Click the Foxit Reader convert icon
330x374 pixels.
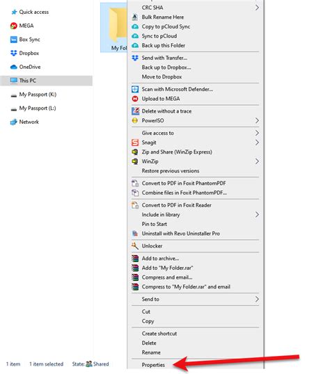[x=135, y=205]
